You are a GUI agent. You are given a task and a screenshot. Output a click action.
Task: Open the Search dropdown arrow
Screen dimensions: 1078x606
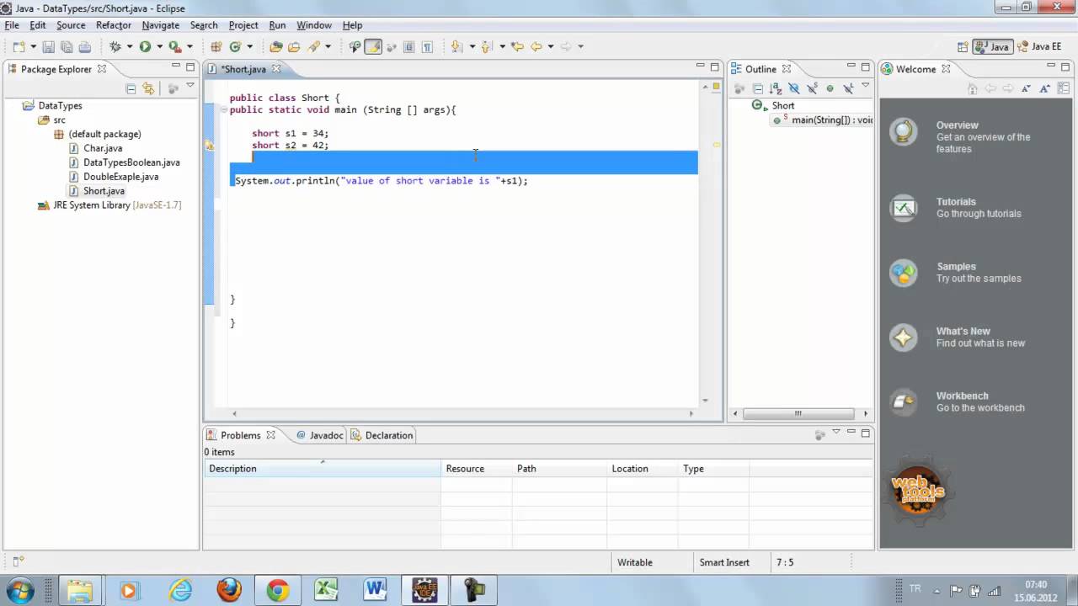tap(328, 47)
